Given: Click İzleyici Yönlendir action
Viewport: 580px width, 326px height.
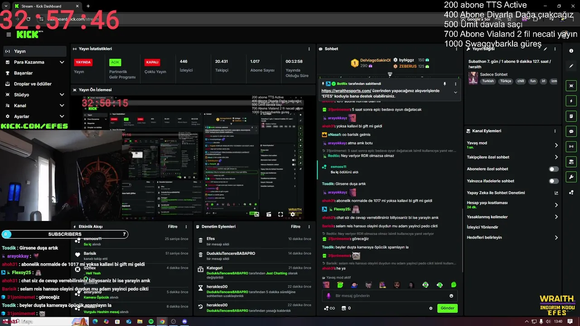Looking at the screenshot, I should click(483, 227).
